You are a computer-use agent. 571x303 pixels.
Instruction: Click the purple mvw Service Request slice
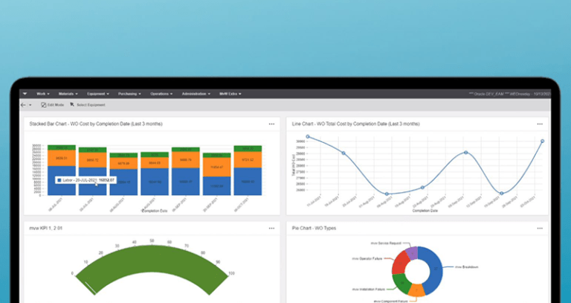411,253
